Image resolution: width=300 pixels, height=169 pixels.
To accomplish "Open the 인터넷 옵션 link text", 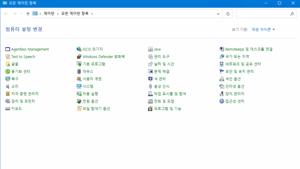I will 235,86.
